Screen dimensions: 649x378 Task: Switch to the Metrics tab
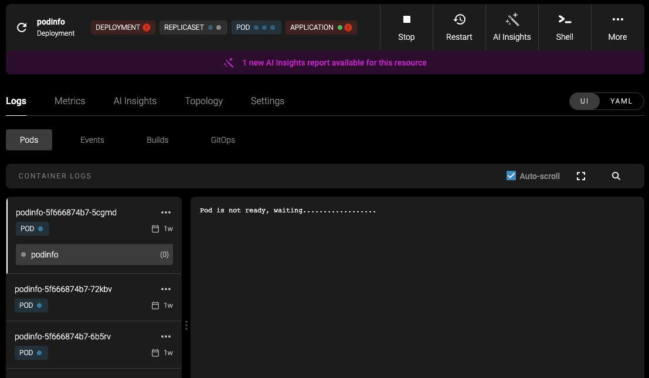[70, 101]
